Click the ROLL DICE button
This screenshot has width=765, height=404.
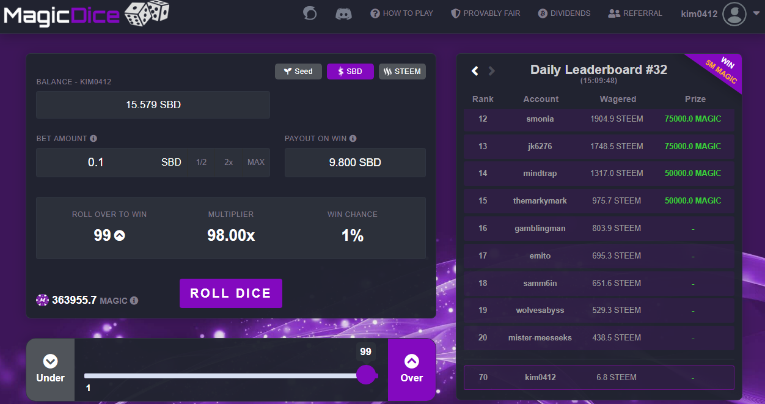tap(231, 293)
